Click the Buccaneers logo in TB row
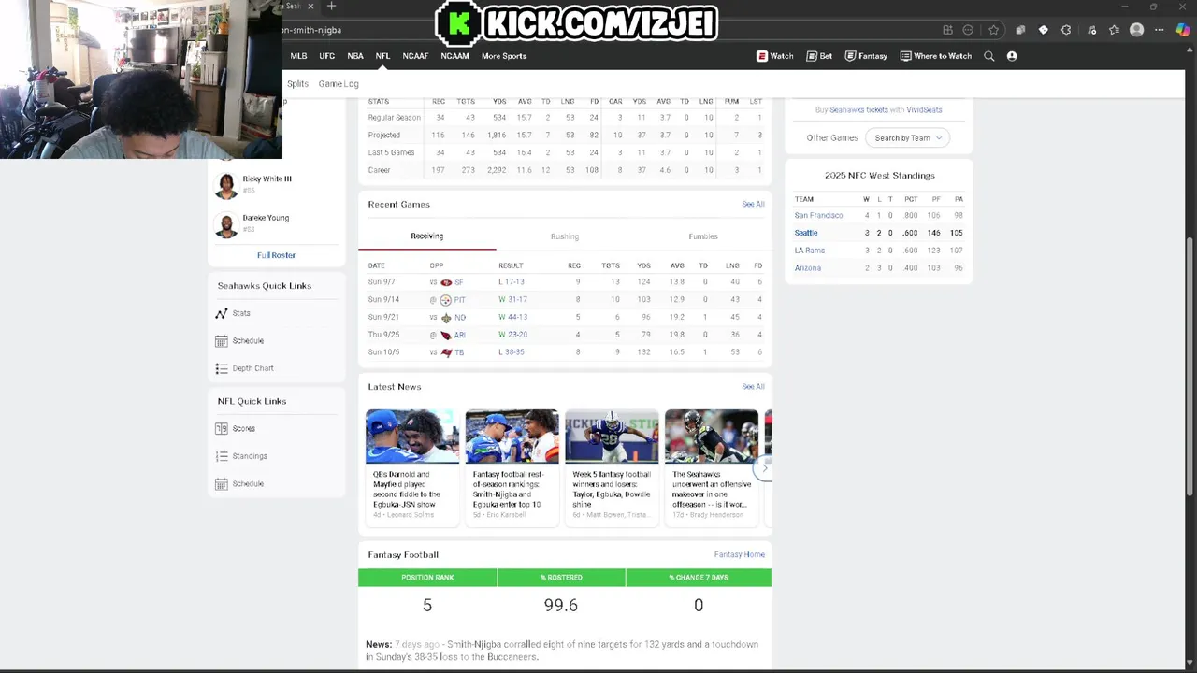 pos(446,352)
